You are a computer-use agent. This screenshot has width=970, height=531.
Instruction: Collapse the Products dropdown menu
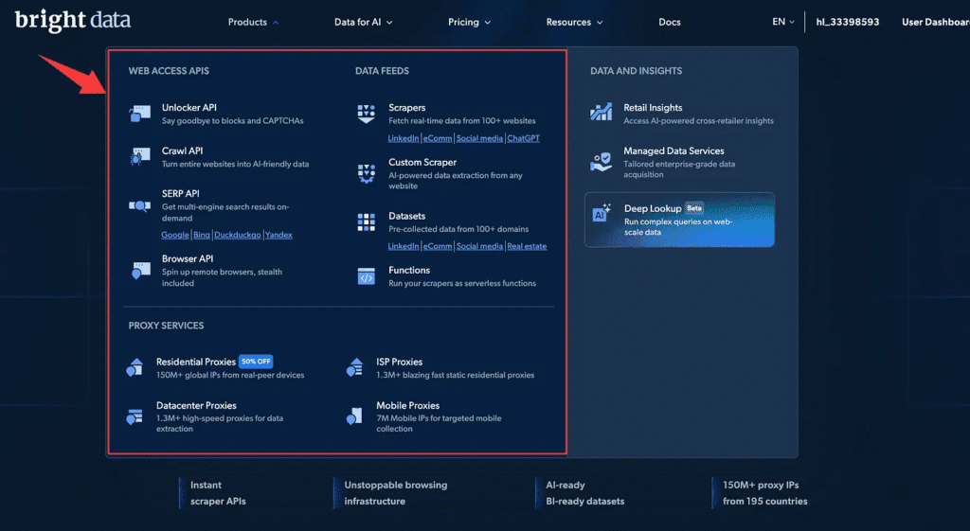(253, 22)
